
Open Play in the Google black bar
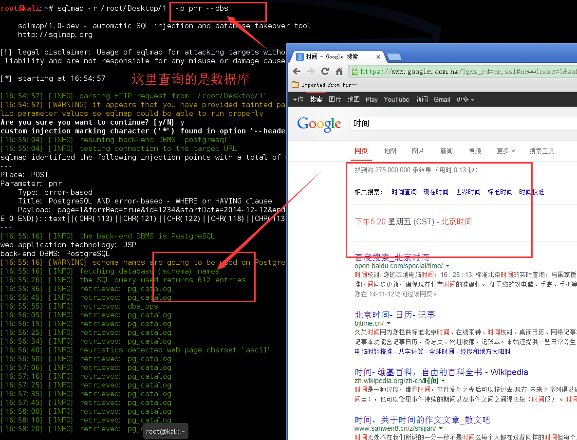pos(372,99)
